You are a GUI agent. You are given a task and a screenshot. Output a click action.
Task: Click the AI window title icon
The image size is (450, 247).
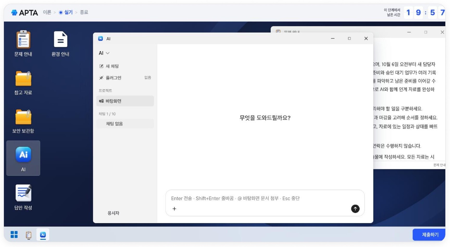coord(101,38)
